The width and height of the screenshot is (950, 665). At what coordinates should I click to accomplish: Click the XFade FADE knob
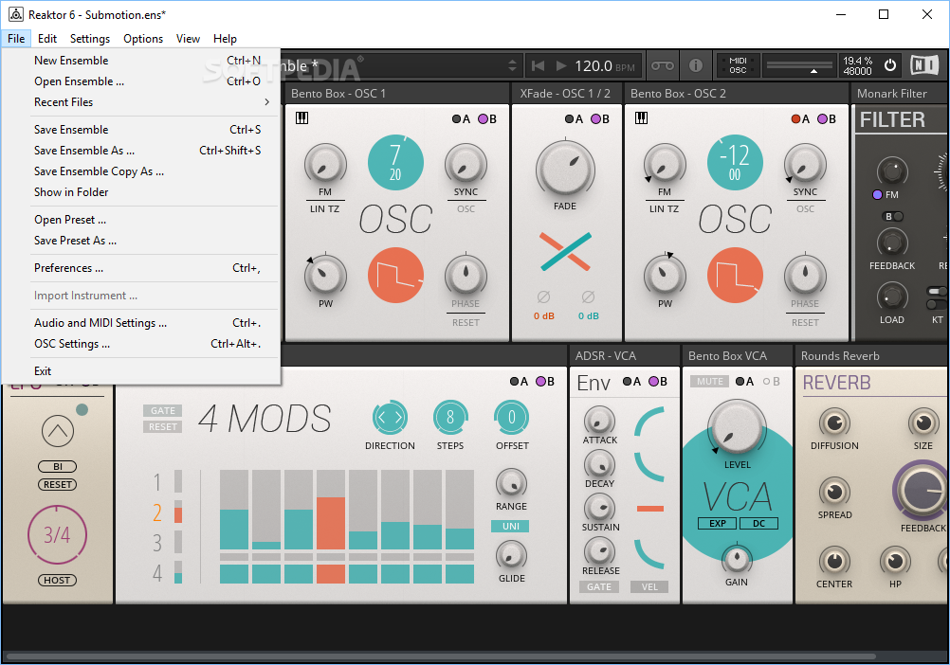point(565,169)
